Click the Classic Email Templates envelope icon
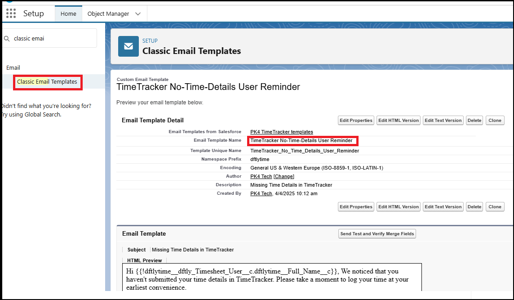514x300 pixels. coord(128,46)
